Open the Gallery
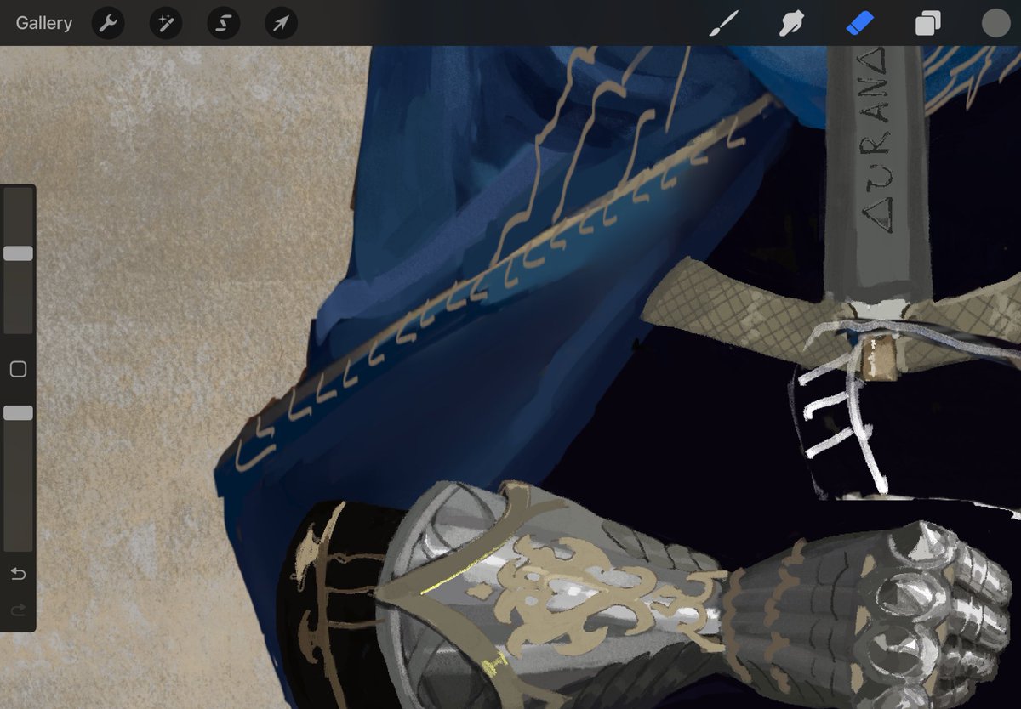Image resolution: width=1021 pixels, height=709 pixels. [x=44, y=23]
